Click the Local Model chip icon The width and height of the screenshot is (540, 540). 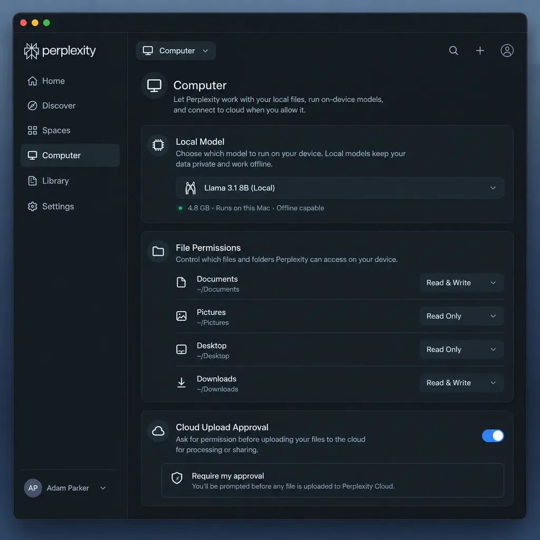click(158, 145)
